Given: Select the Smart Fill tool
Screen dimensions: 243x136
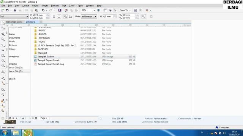Looking at the screenshot, I should pyautogui.click(x=3, y=111).
